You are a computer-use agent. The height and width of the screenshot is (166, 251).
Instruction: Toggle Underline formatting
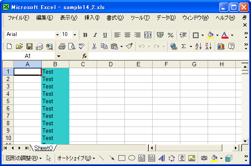click(105, 35)
